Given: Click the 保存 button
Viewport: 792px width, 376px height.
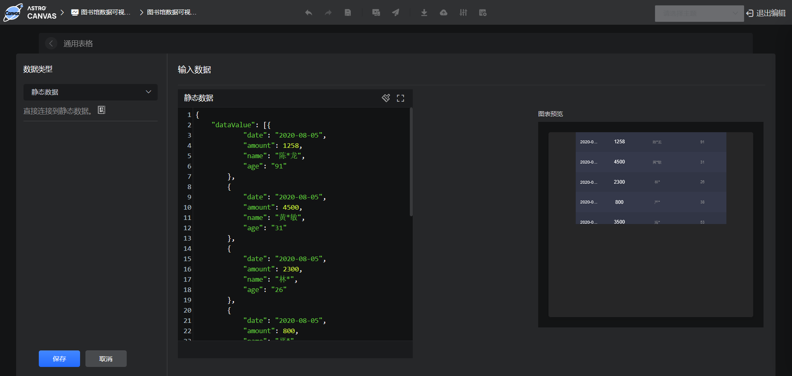Looking at the screenshot, I should coord(59,359).
